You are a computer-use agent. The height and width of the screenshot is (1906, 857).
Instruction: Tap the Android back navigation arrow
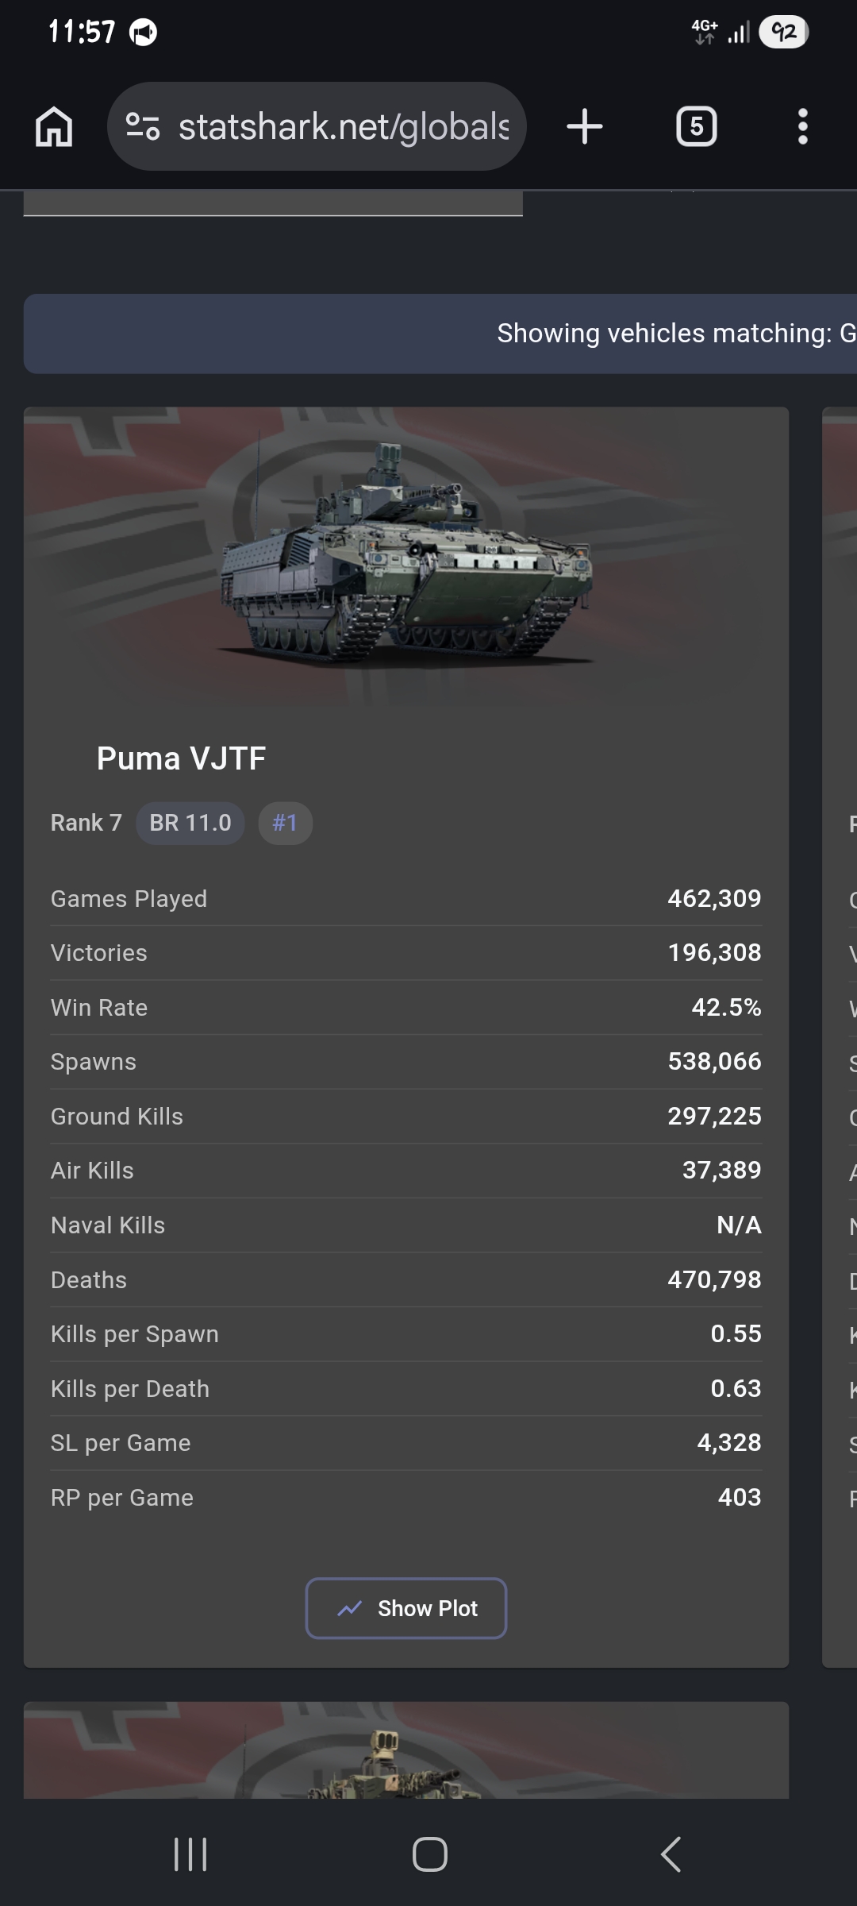[671, 1854]
